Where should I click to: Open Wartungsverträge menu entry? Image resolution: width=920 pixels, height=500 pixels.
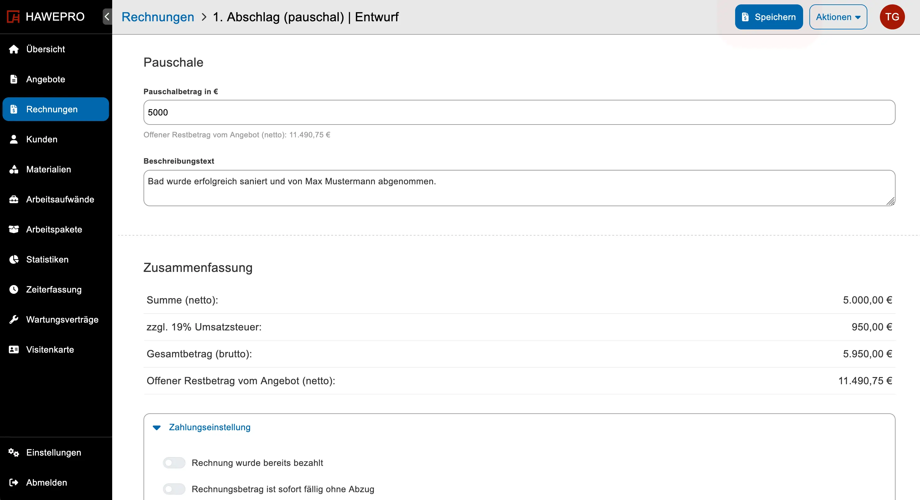56,319
